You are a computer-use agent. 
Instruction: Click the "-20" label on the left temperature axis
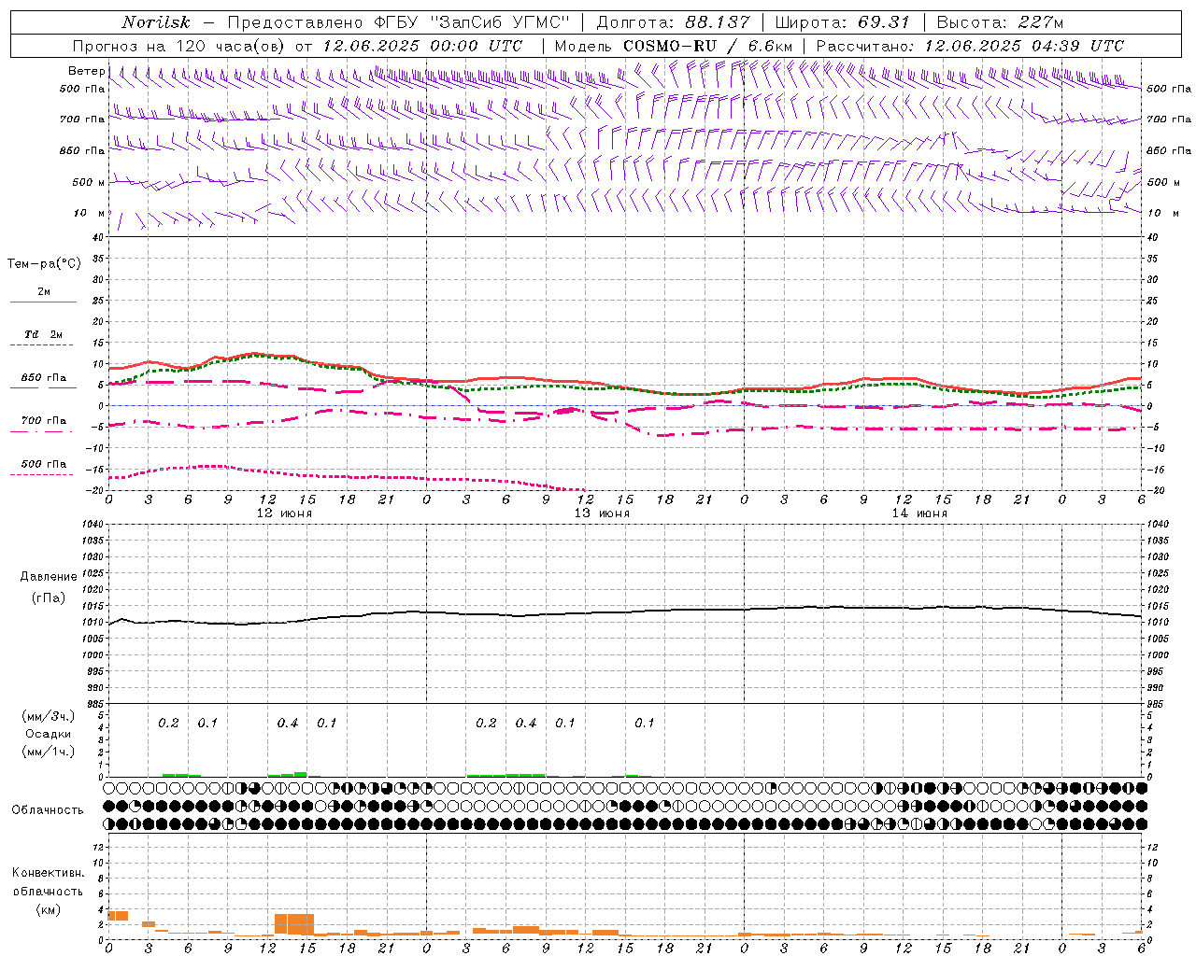pyautogui.click(x=95, y=490)
